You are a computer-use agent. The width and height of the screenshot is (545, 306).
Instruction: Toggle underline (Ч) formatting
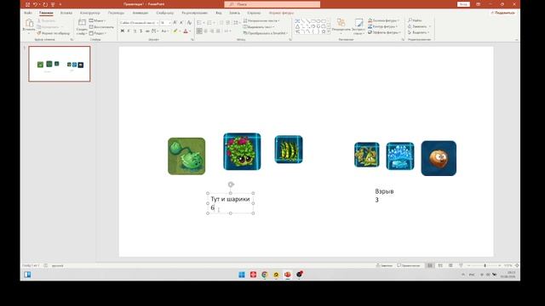pyautogui.click(x=135, y=31)
